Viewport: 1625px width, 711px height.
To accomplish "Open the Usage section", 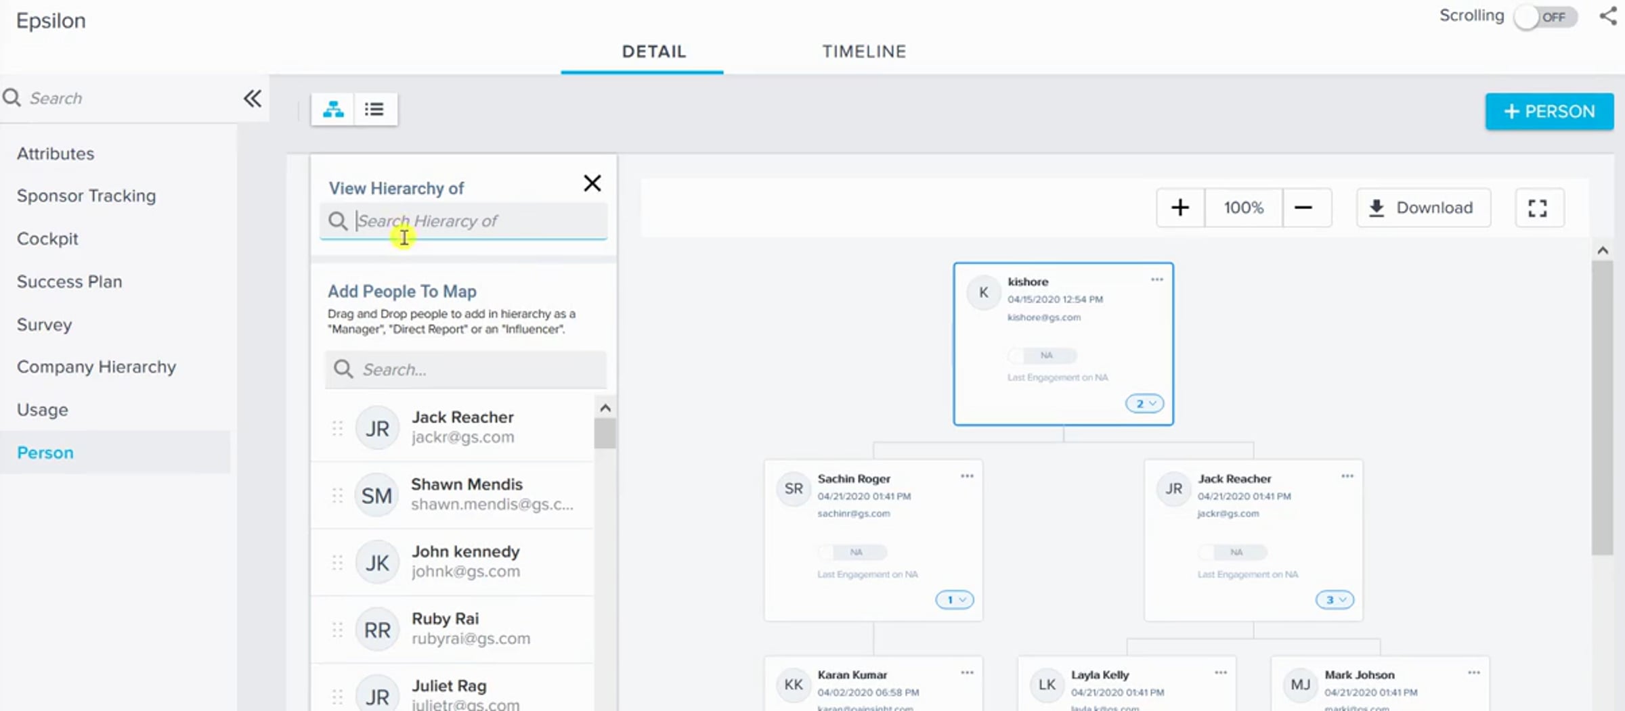I will [x=43, y=410].
